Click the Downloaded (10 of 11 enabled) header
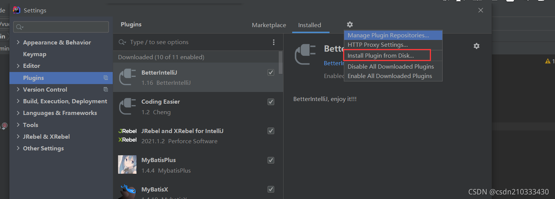This screenshot has height=199, width=555. point(161,57)
